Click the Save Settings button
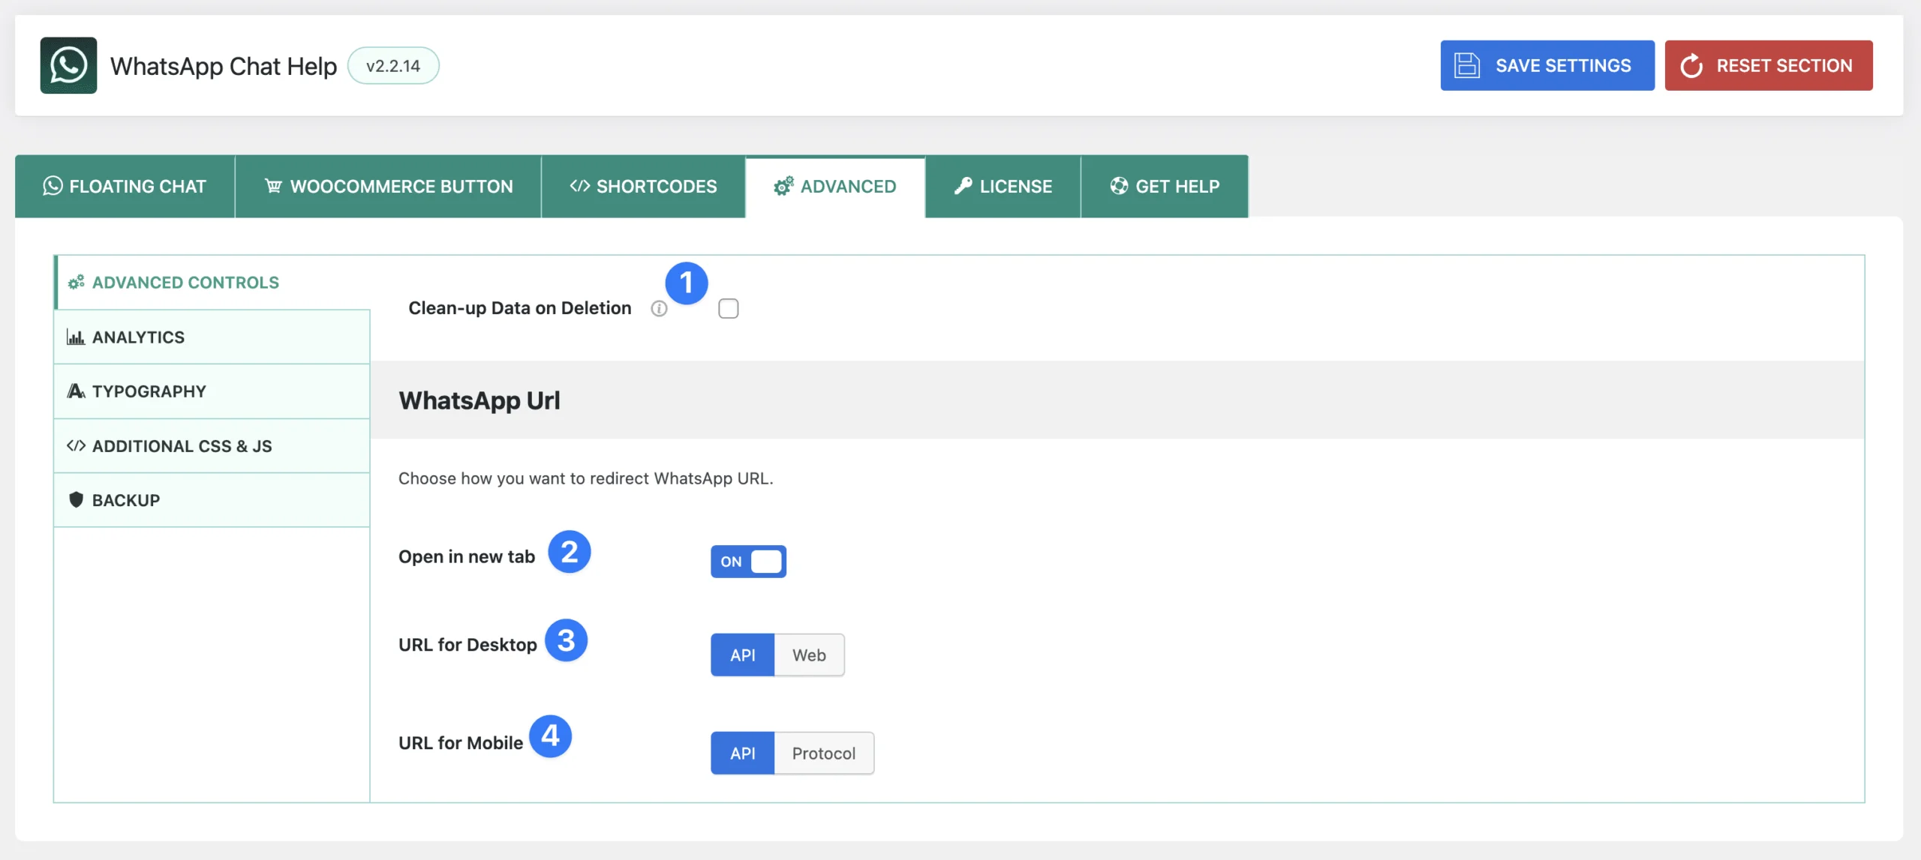Image resolution: width=1921 pixels, height=860 pixels. pos(1547,65)
